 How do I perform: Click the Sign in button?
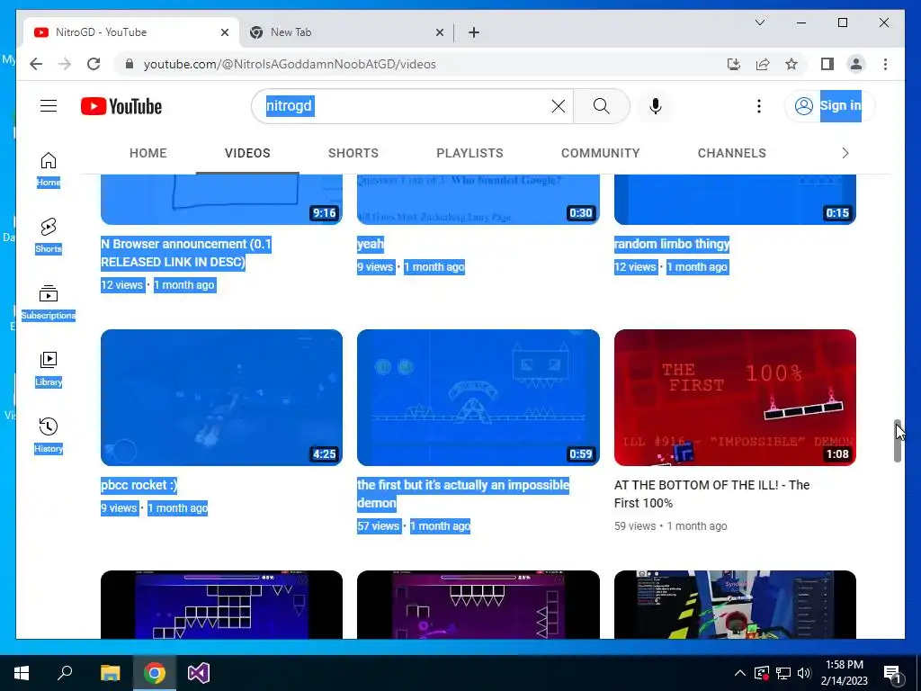coord(830,106)
